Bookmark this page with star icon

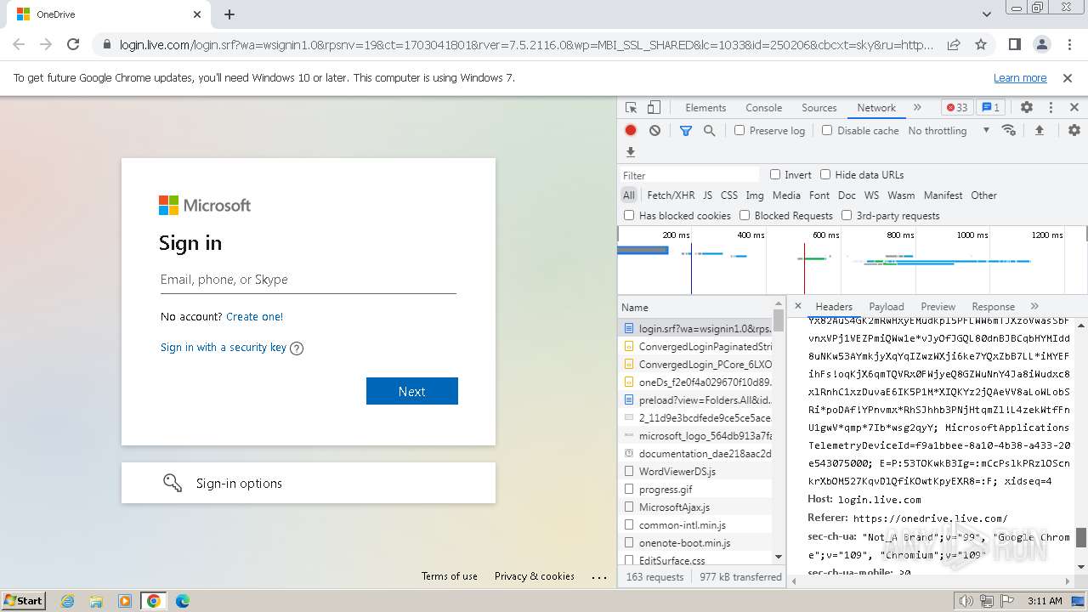coord(981,44)
